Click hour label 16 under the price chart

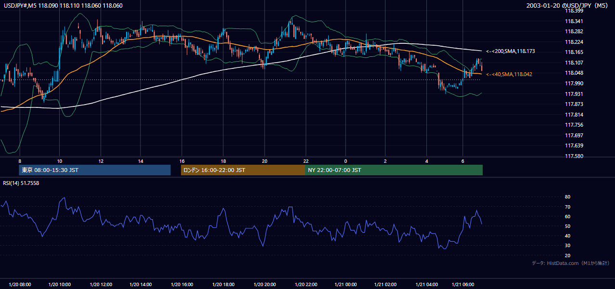pyautogui.click(x=182, y=161)
